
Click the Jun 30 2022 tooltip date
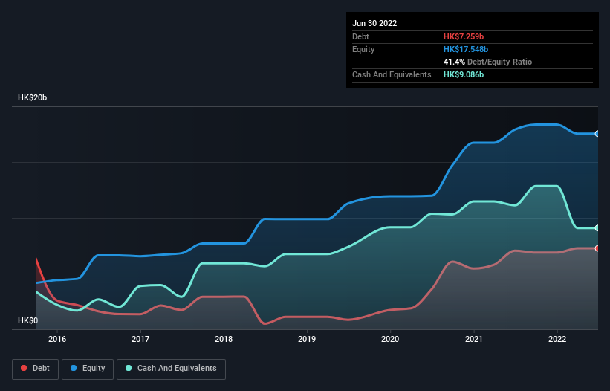[374, 23]
